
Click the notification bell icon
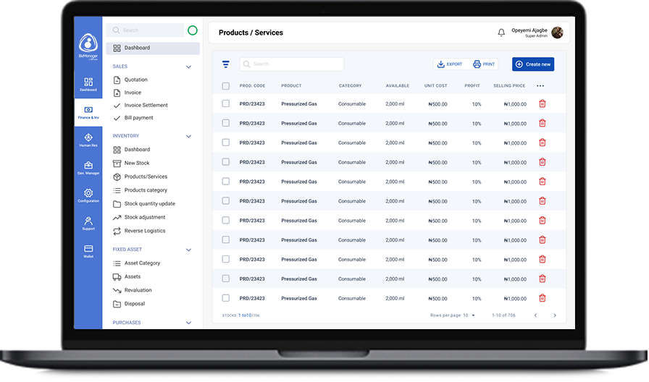click(501, 33)
